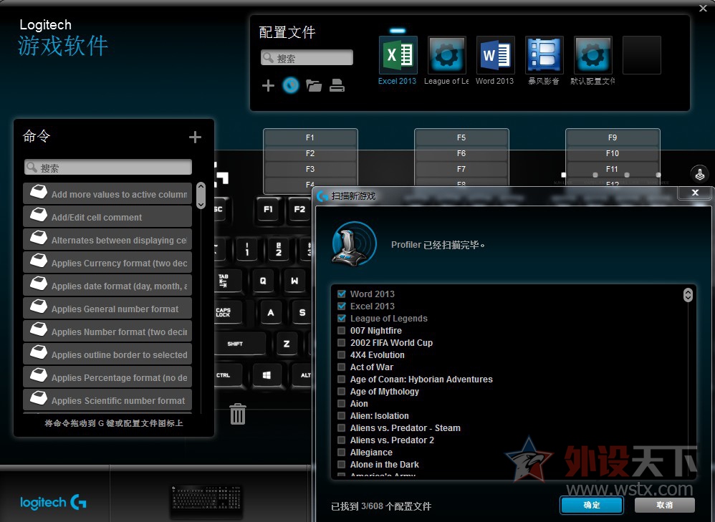Click the Windows key on the keyboard image
715x522 pixels.
click(267, 375)
